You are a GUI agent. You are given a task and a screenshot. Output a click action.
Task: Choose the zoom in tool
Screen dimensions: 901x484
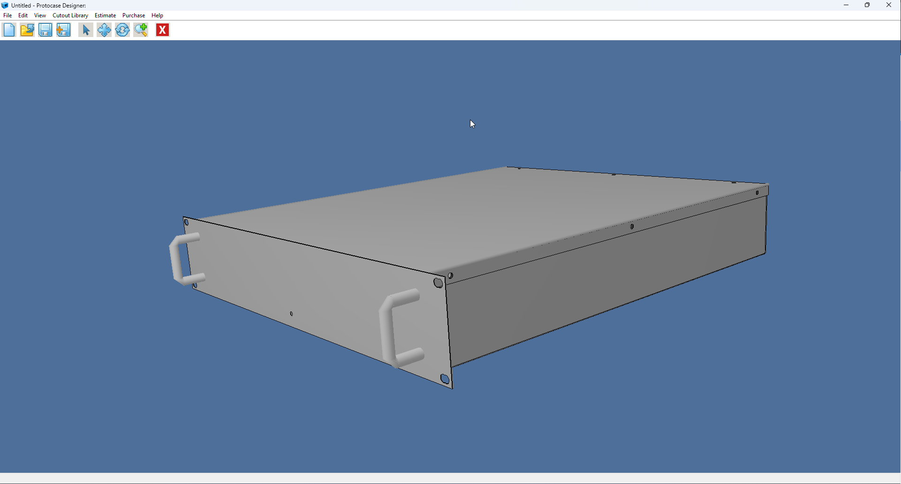pos(140,30)
